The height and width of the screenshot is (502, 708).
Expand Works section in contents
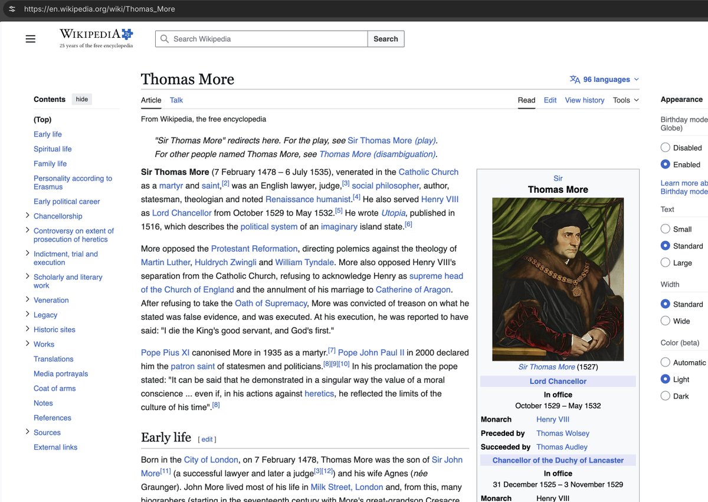[27, 344]
